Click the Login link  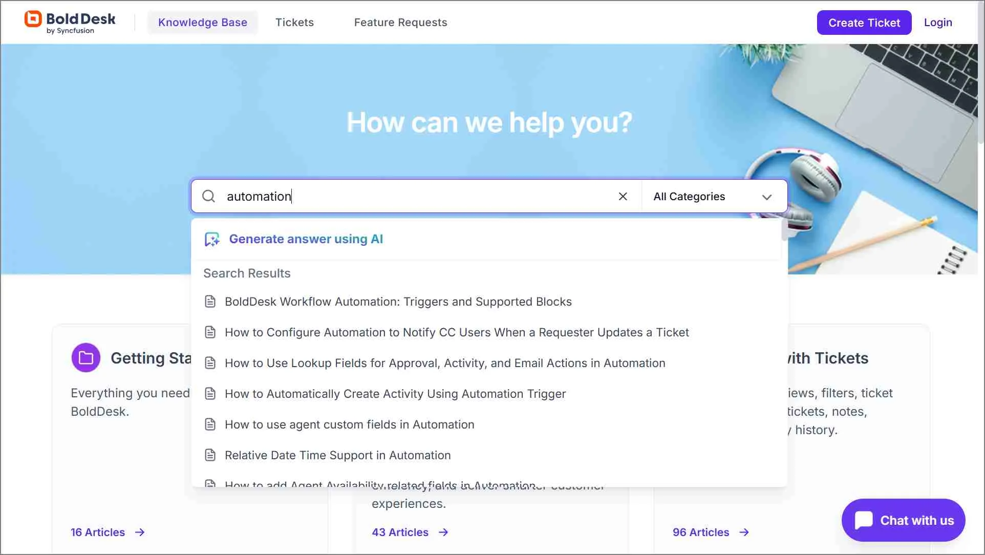938,22
